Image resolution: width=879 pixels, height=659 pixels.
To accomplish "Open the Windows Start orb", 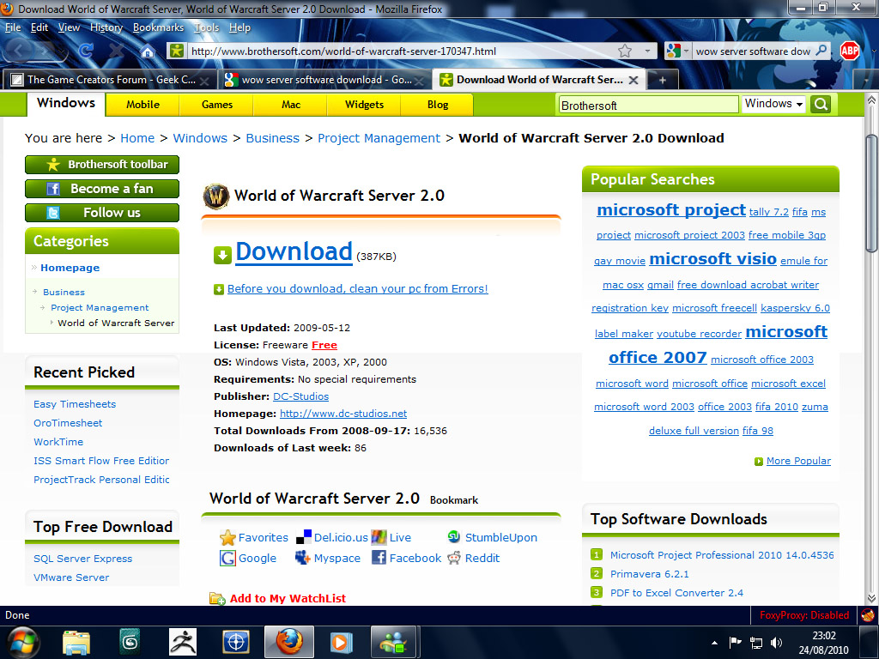I will coord(21,642).
